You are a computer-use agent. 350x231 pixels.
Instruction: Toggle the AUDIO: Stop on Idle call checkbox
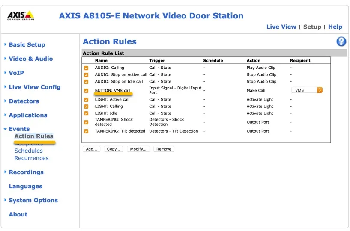(86, 82)
